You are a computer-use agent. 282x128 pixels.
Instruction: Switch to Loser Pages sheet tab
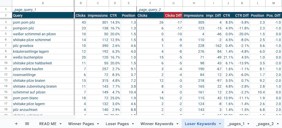click(x=117, y=124)
